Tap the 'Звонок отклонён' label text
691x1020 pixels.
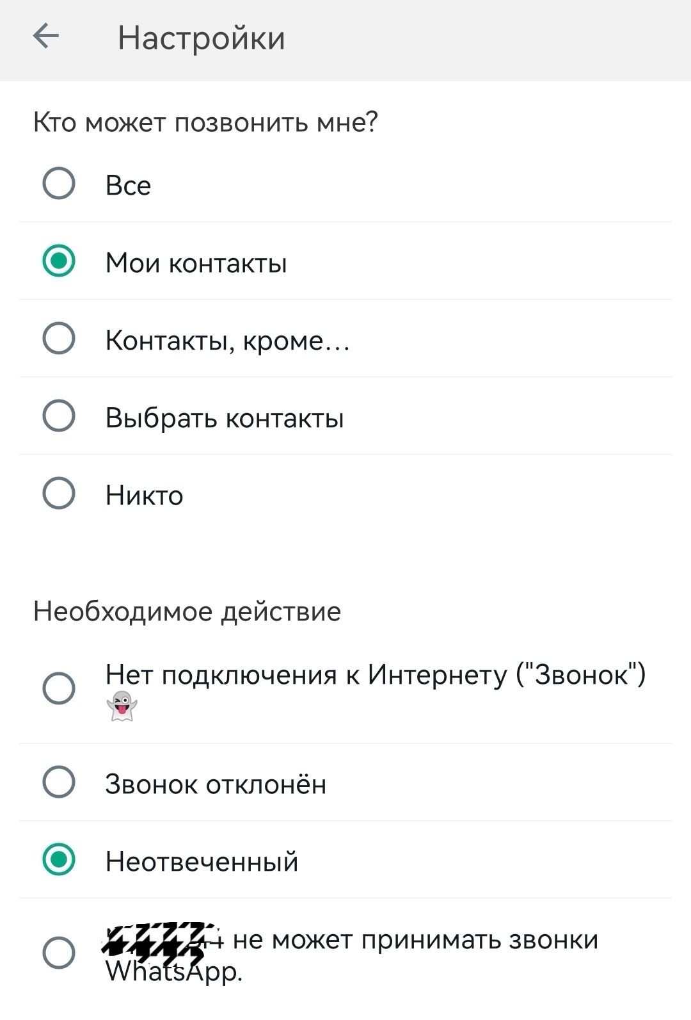216,784
